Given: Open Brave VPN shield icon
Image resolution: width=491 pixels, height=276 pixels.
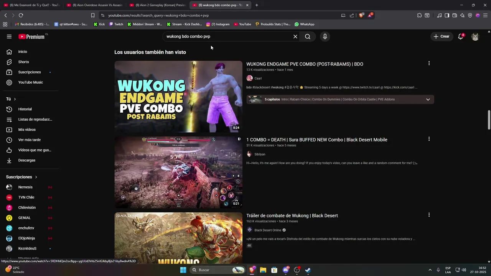Looking at the screenshot, I should (470, 15).
